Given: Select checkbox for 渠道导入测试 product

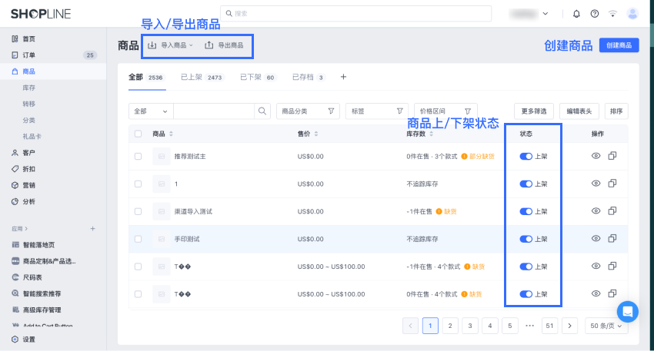Looking at the screenshot, I should tap(138, 211).
